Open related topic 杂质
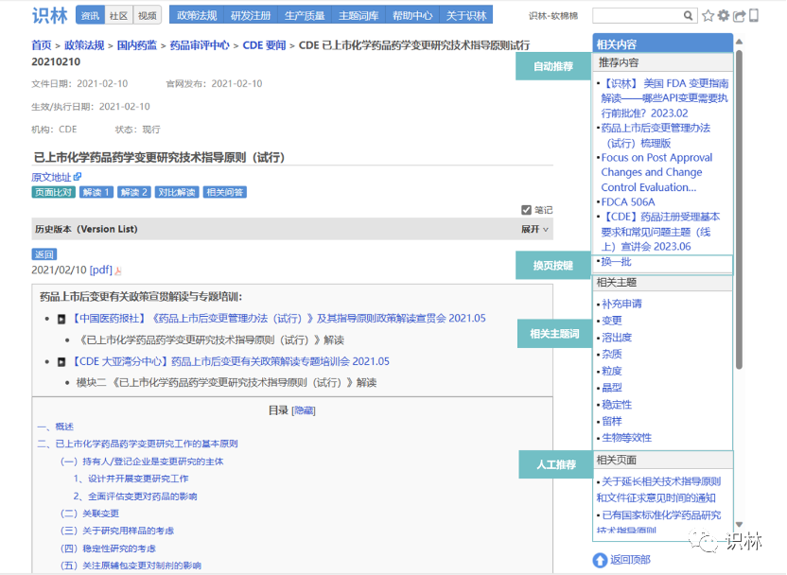Image resolution: width=787 pixels, height=575 pixels. [x=612, y=355]
